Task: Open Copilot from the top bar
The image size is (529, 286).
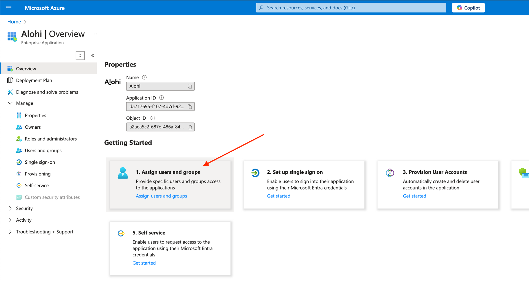Action: coord(468,8)
